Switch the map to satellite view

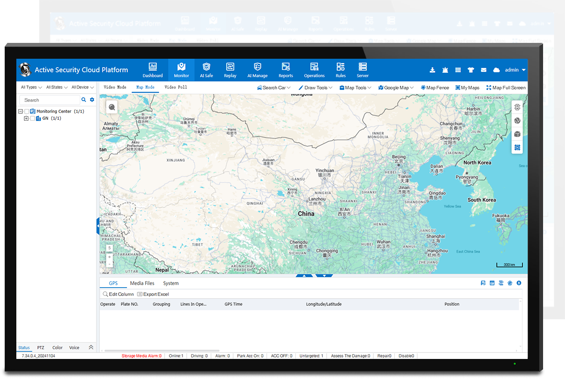517,120
